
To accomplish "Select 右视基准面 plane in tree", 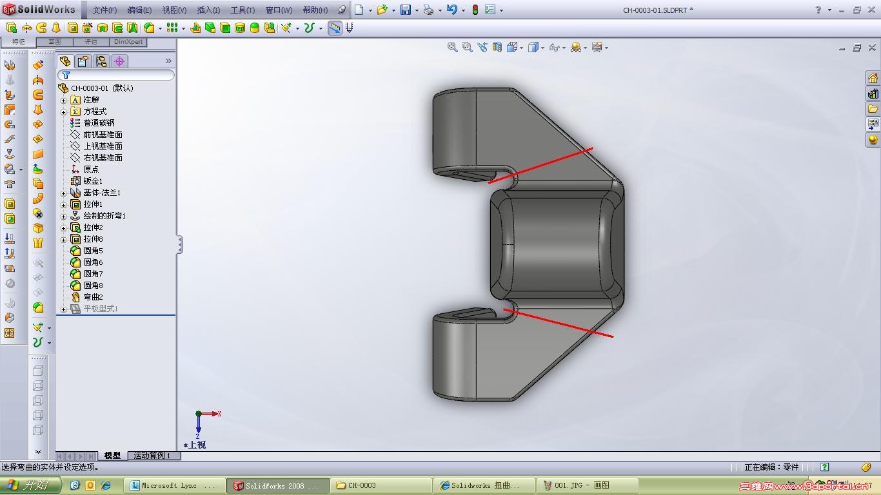I will [103, 158].
